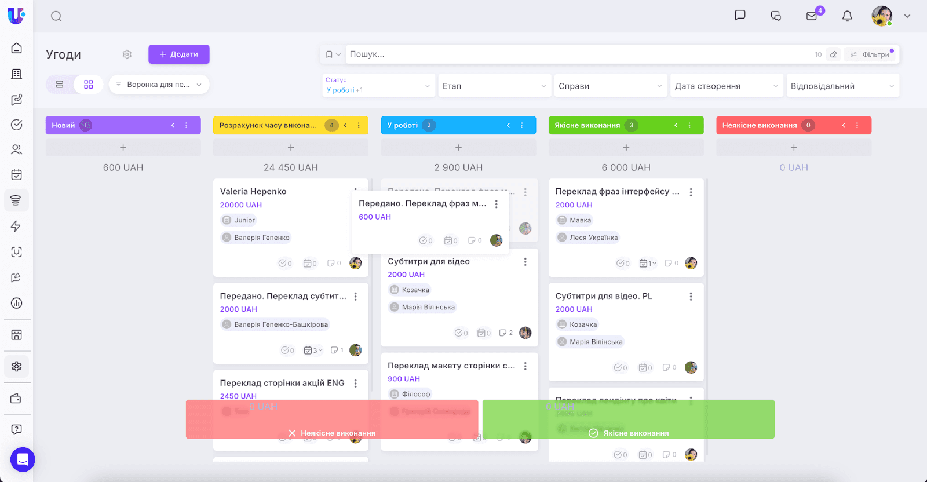Open the wallet billing icon in sidebar
The height and width of the screenshot is (482, 927).
click(16, 399)
